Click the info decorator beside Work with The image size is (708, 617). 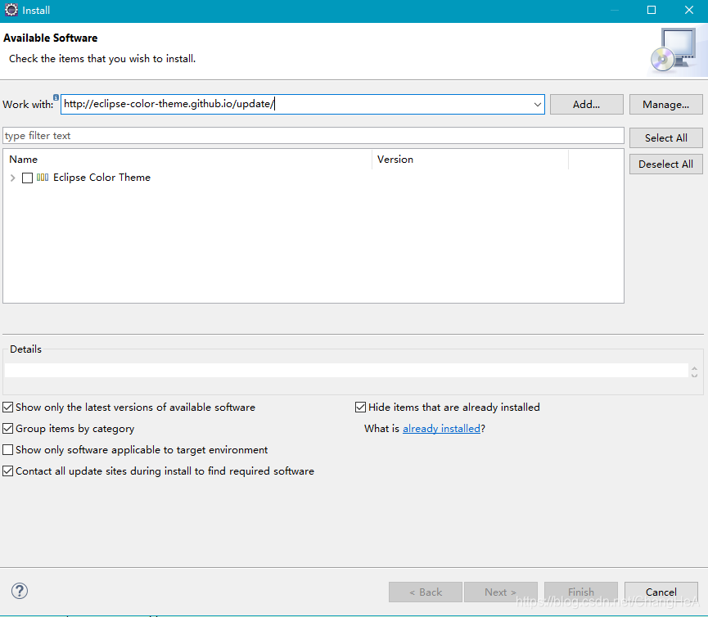56,97
